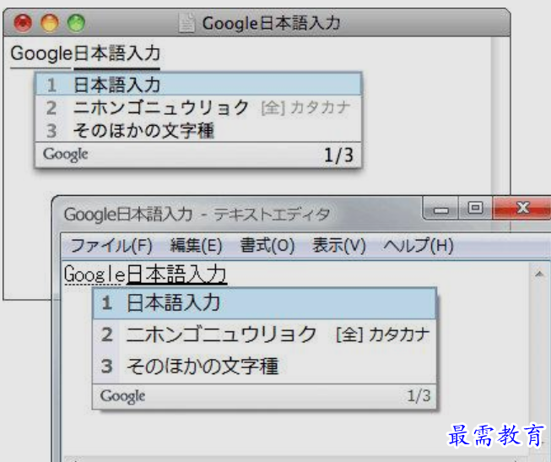This screenshot has height=462, width=551.
Task: Open the ヘルプ(H) menu
Action: (419, 245)
